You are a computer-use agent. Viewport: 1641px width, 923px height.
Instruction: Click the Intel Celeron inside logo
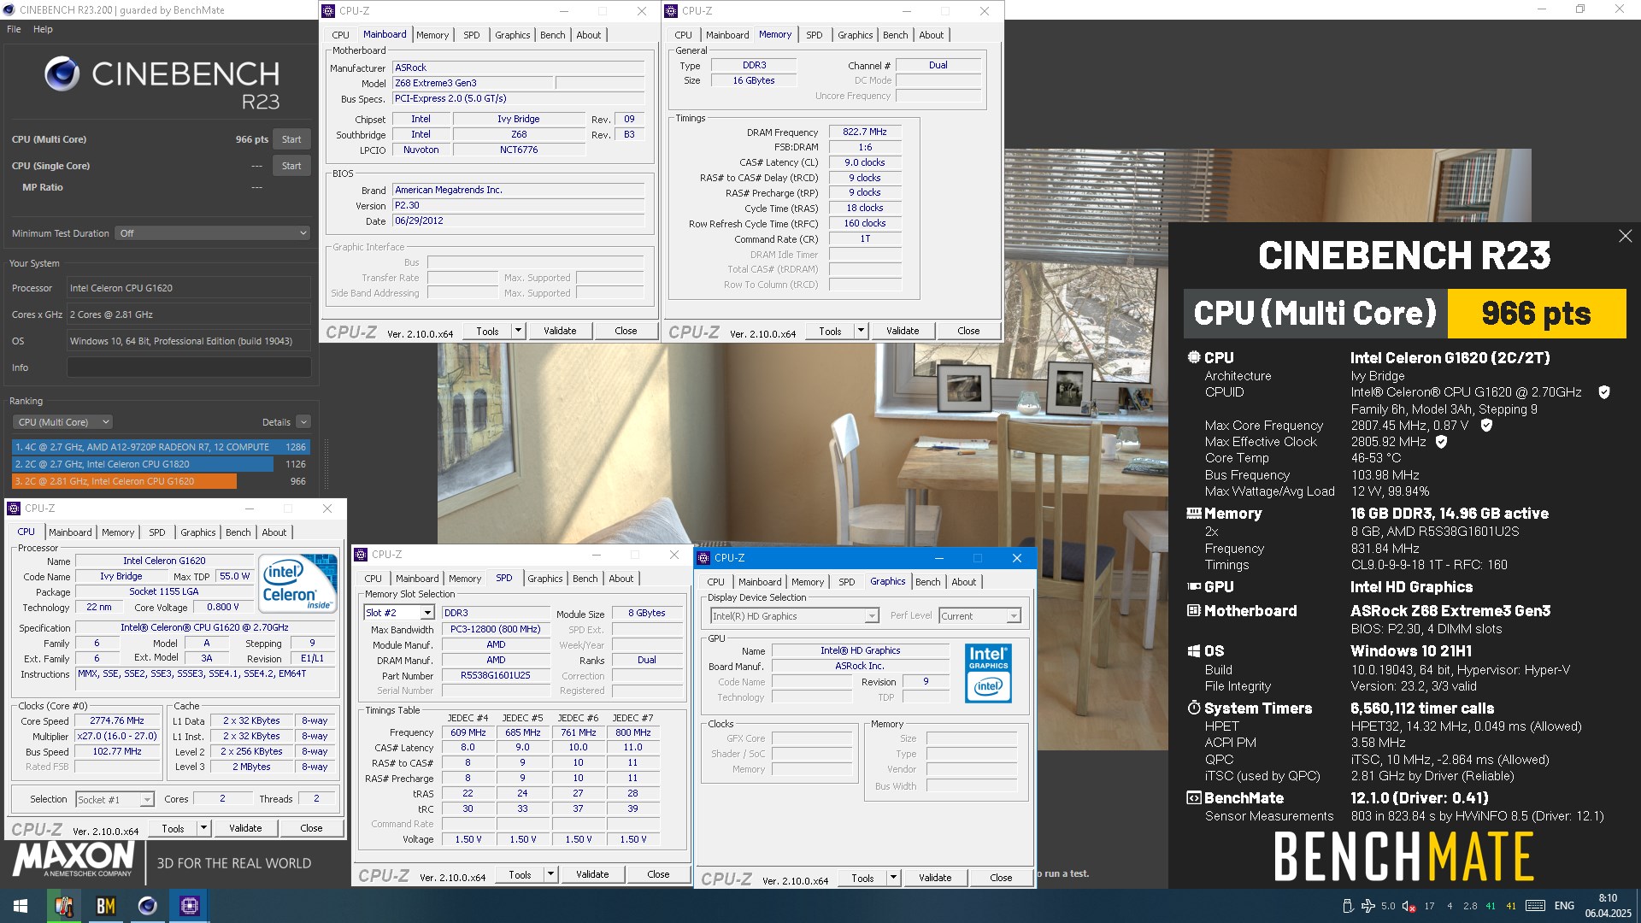click(x=297, y=583)
